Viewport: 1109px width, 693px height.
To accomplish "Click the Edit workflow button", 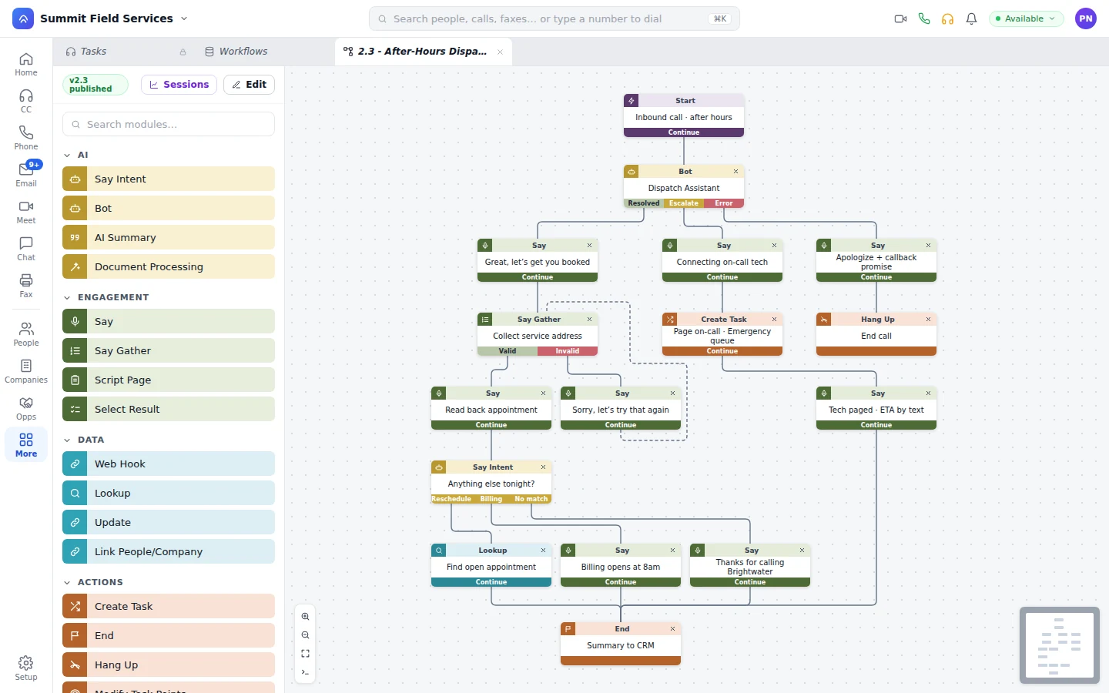I will (249, 85).
